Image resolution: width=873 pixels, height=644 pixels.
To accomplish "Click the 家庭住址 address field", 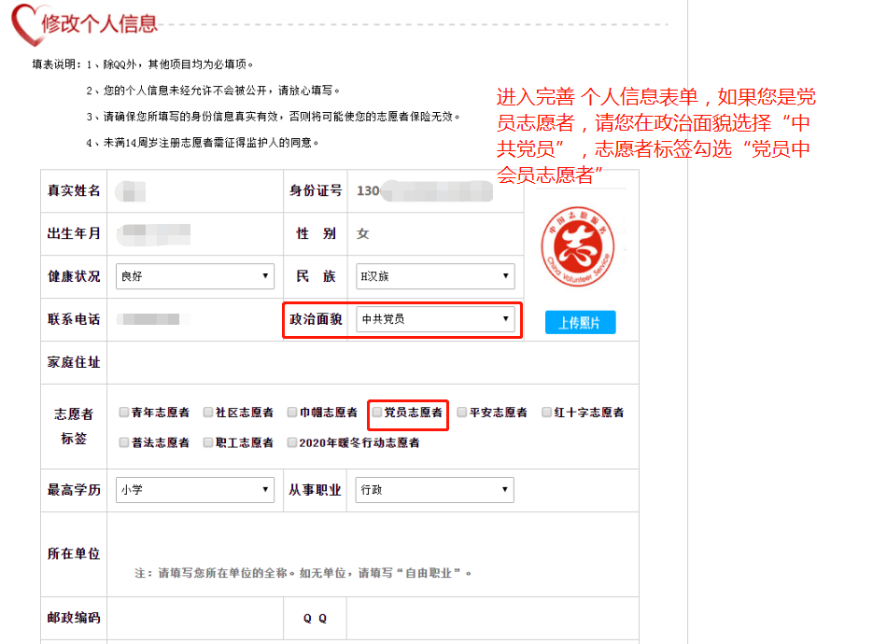I will (372, 362).
